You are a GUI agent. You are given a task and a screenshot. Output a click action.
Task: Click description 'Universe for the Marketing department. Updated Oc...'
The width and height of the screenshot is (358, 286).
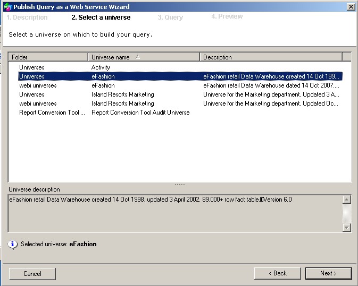[x=271, y=103]
